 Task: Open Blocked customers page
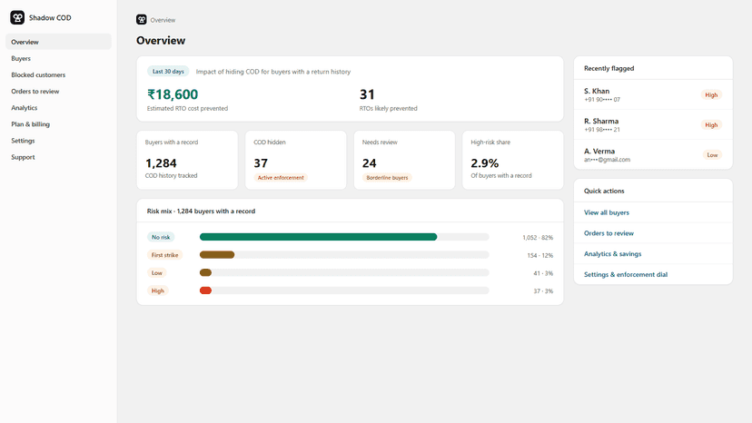pos(58,74)
